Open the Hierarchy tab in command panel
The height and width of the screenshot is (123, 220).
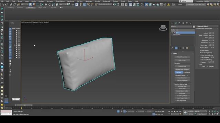click(179, 23)
